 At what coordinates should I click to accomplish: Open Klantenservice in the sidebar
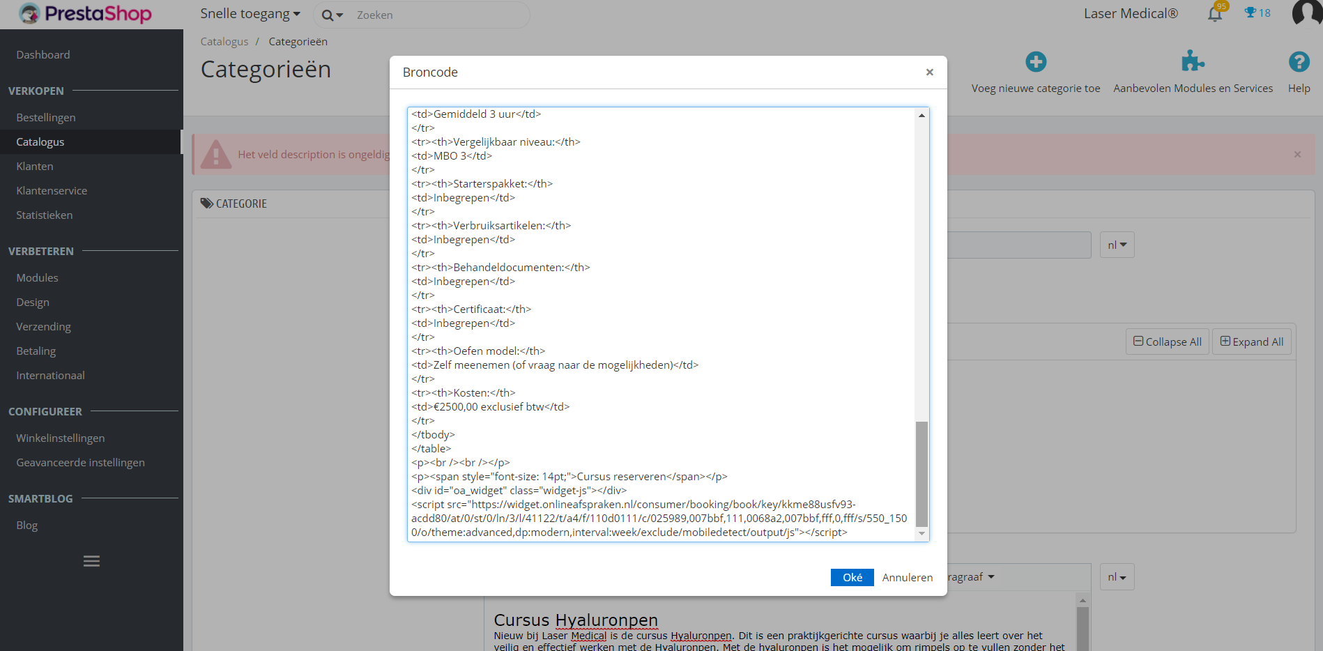click(52, 190)
